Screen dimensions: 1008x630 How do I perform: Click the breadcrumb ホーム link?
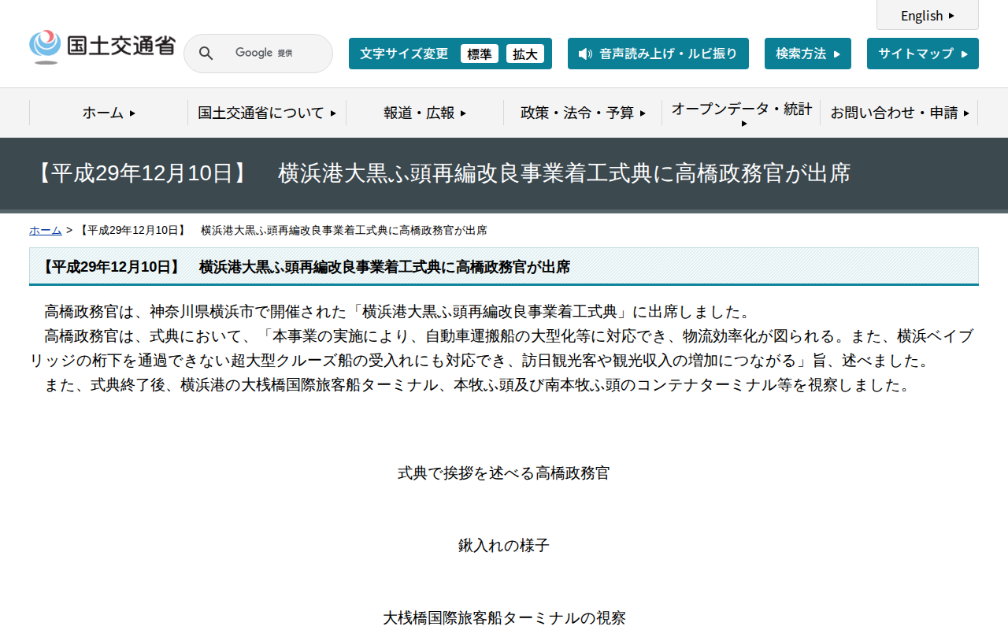point(45,229)
